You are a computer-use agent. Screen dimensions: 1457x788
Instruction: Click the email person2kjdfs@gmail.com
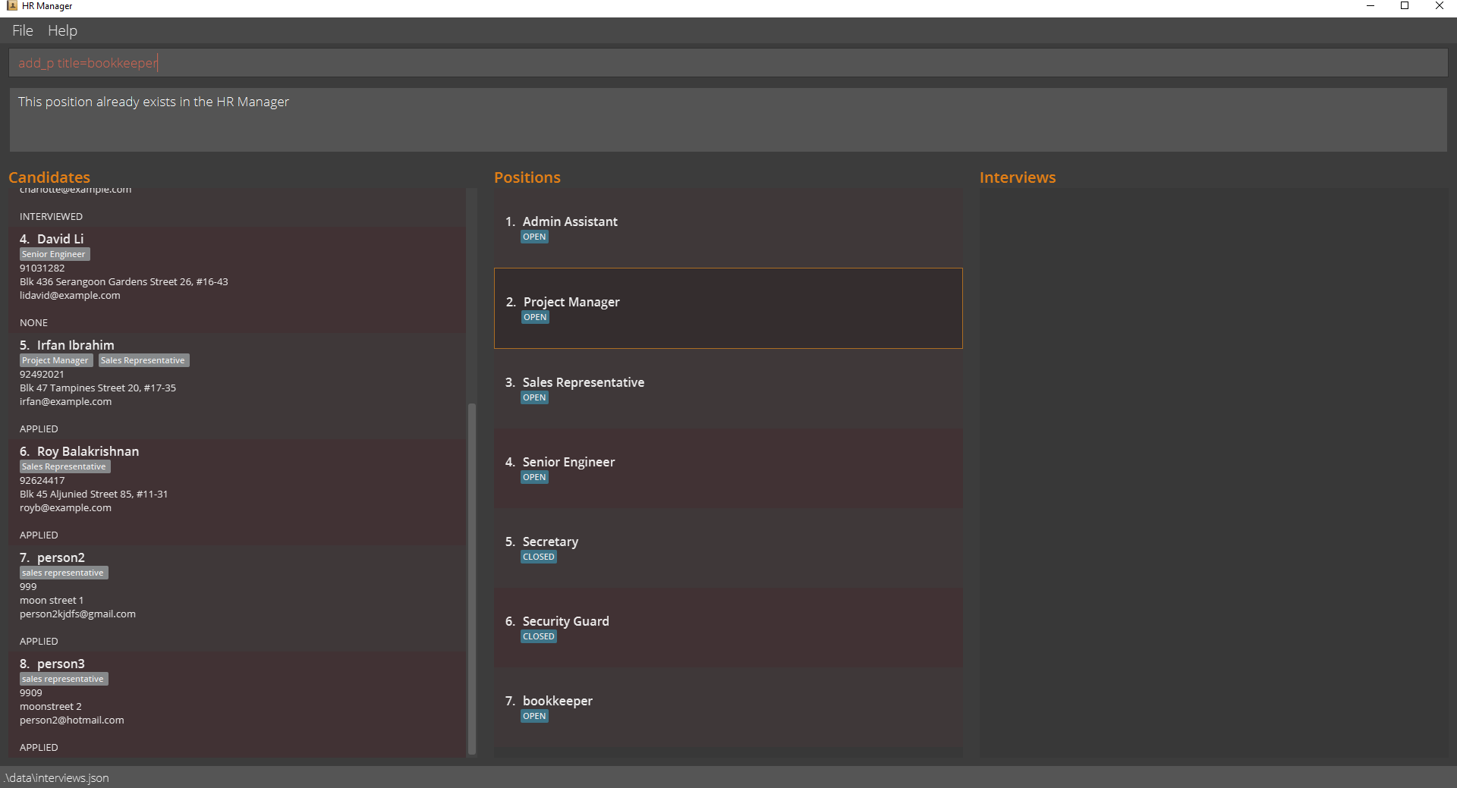(77, 614)
